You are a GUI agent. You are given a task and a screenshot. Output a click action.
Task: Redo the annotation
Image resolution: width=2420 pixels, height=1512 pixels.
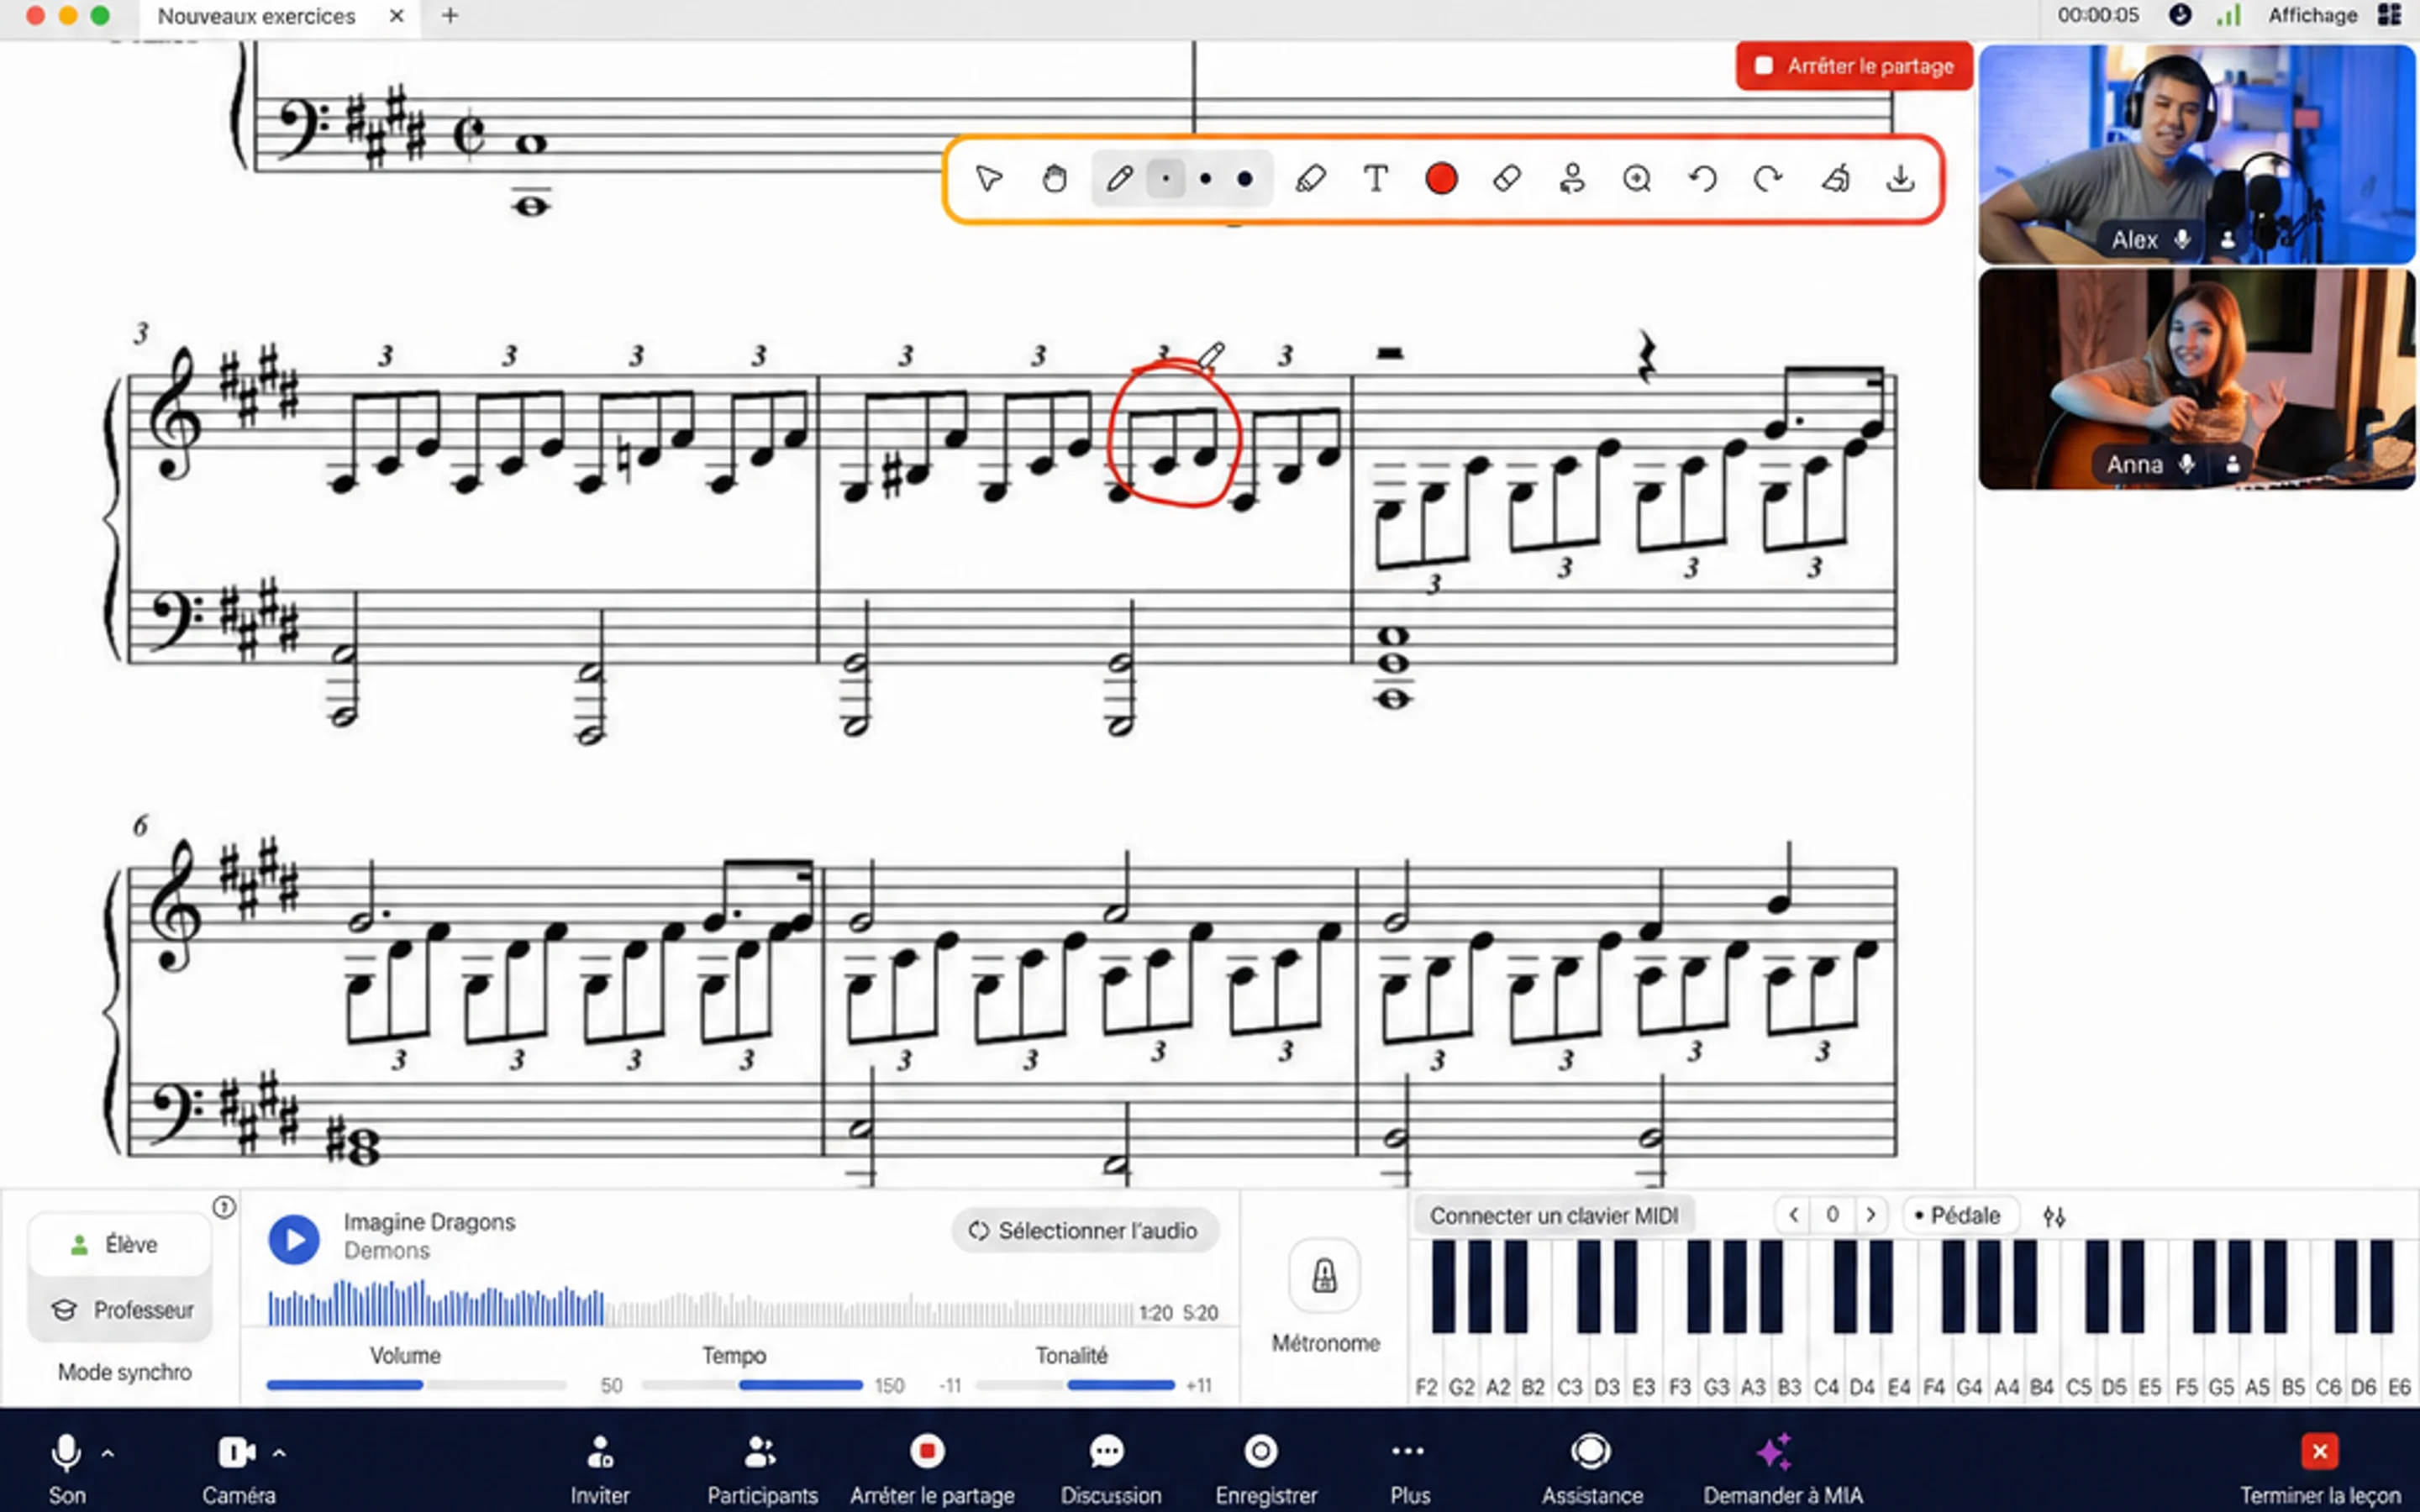[x=1768, y=179]
